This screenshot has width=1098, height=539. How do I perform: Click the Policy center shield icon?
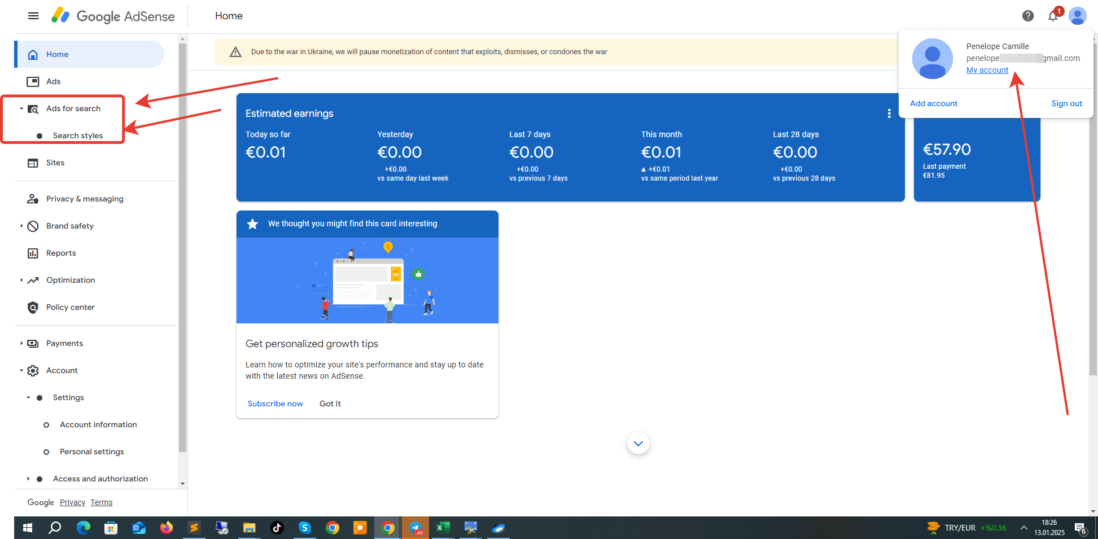pyautogui.click(x=33, y=307)
